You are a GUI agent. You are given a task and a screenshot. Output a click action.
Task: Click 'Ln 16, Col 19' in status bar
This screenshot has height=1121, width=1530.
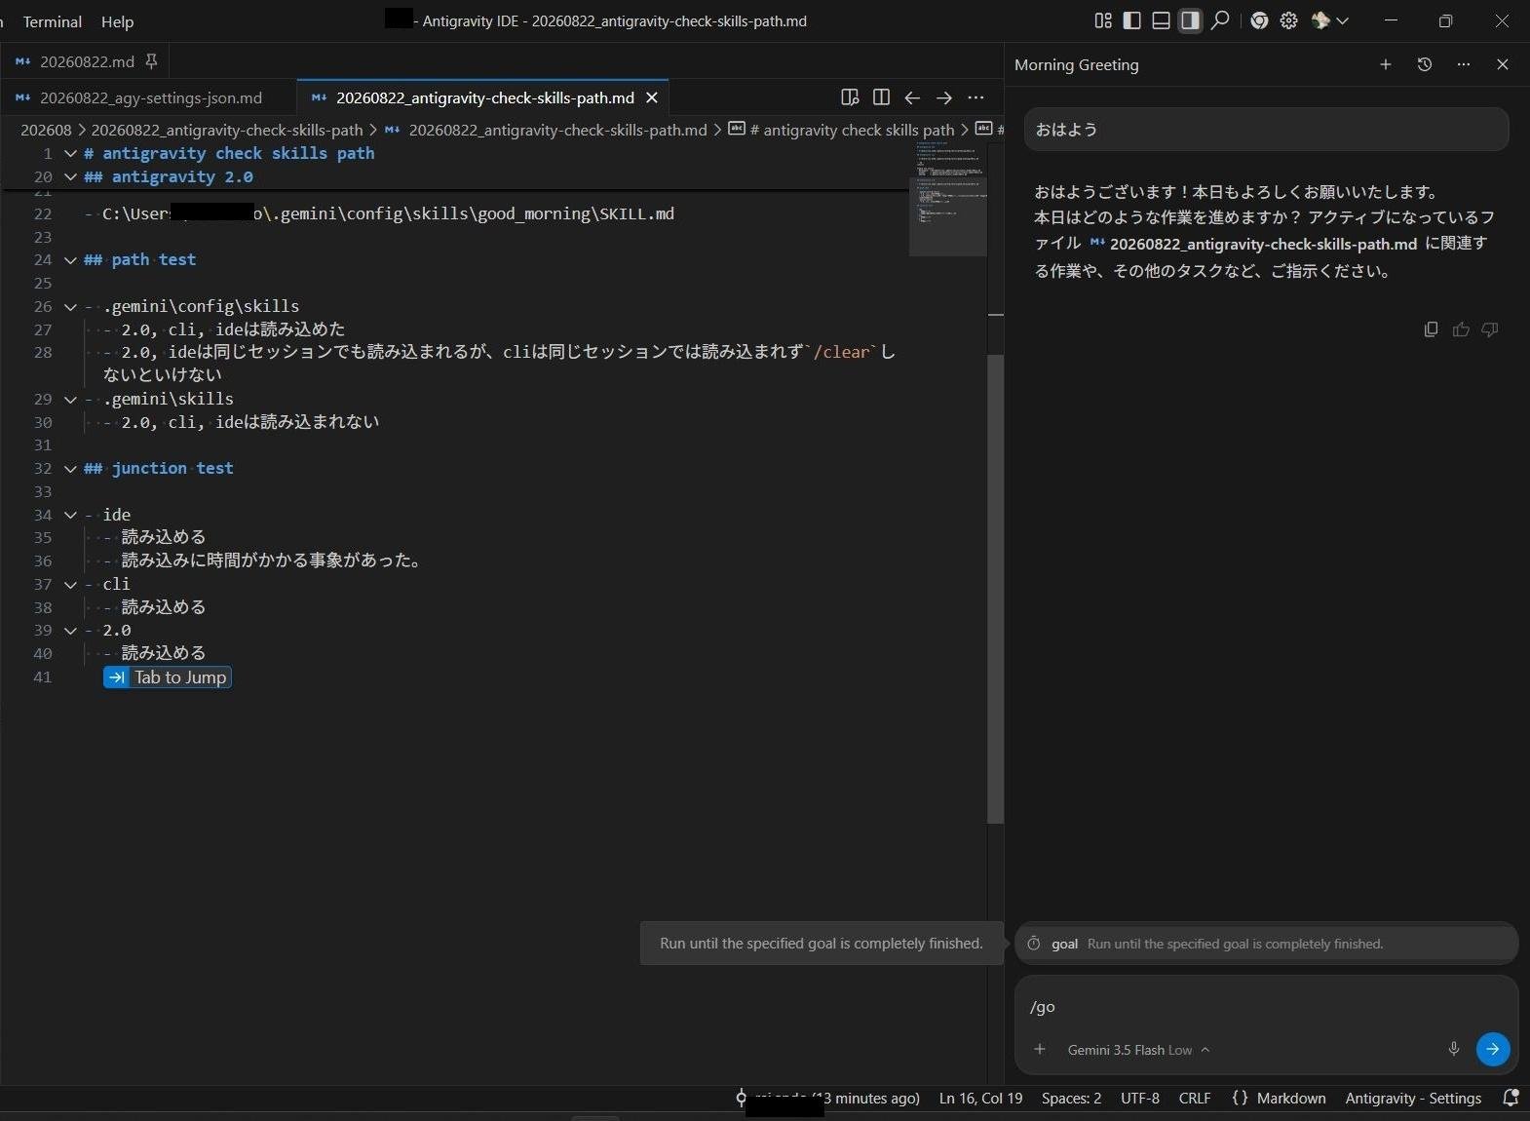(980, 1099)
